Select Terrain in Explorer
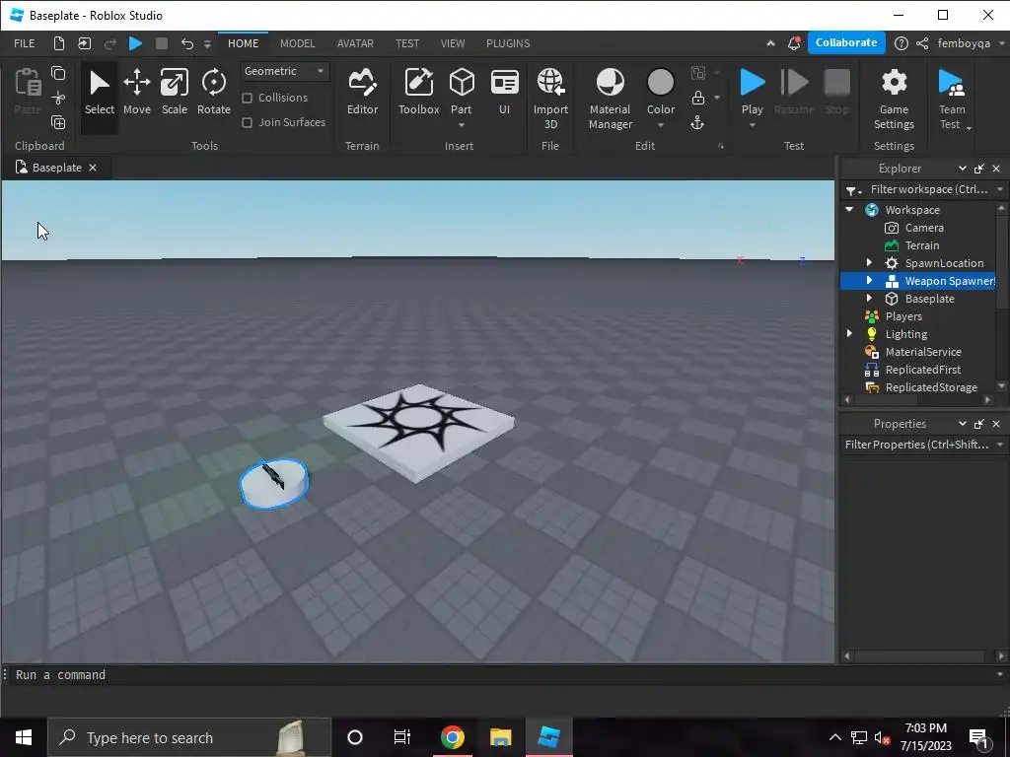1010x757 pixels. (x=922, y=245)
